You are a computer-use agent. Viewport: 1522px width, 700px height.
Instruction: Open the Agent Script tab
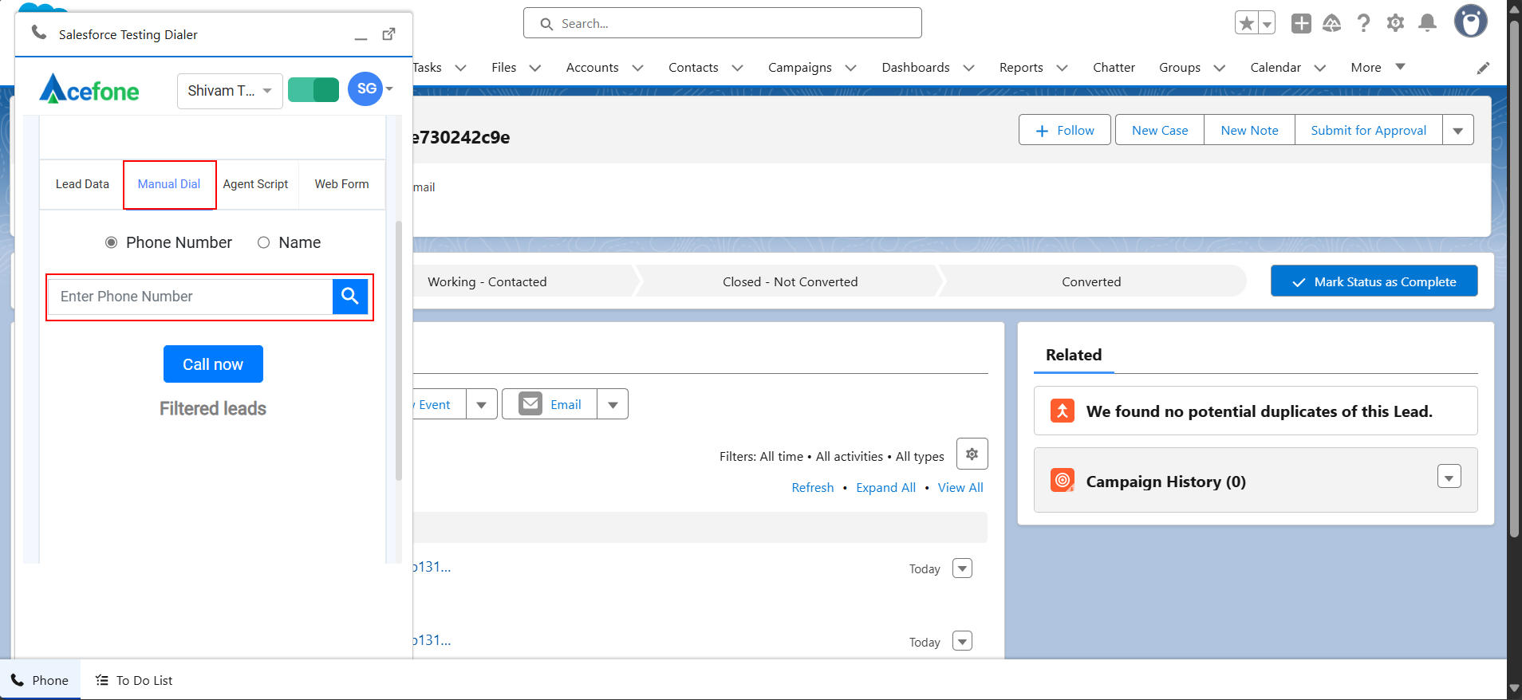[x=255, y=184]
